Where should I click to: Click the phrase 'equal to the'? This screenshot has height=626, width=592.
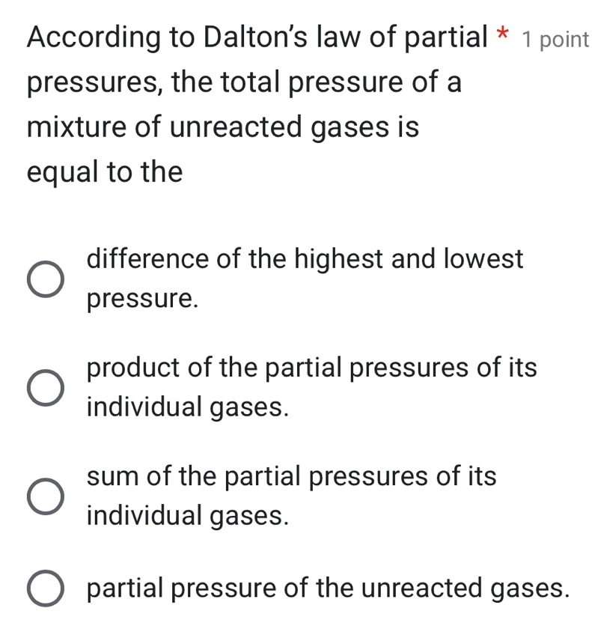tap(103, 172)
